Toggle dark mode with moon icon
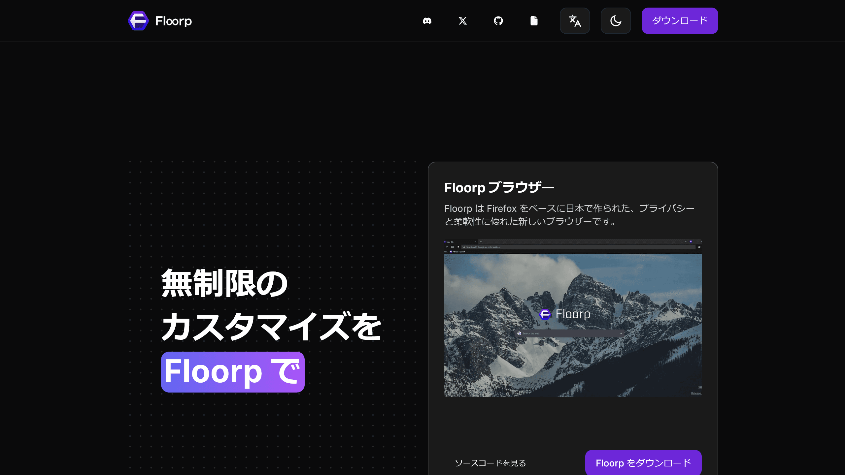Viewport: 845px width, 475px height. click(616, 21)
